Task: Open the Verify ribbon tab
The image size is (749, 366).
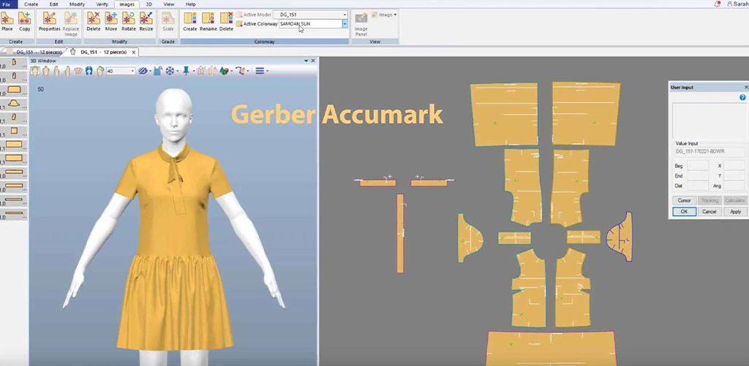Action: click(x=102, y=4)
